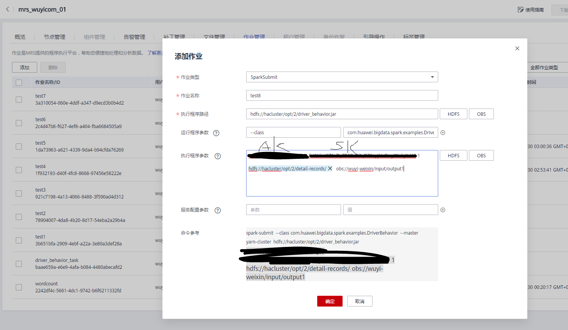Image resolution: width=568 pixels, height=330 pixels.
Task: Click job name driver_behavior_task
Action: (57, 260)
